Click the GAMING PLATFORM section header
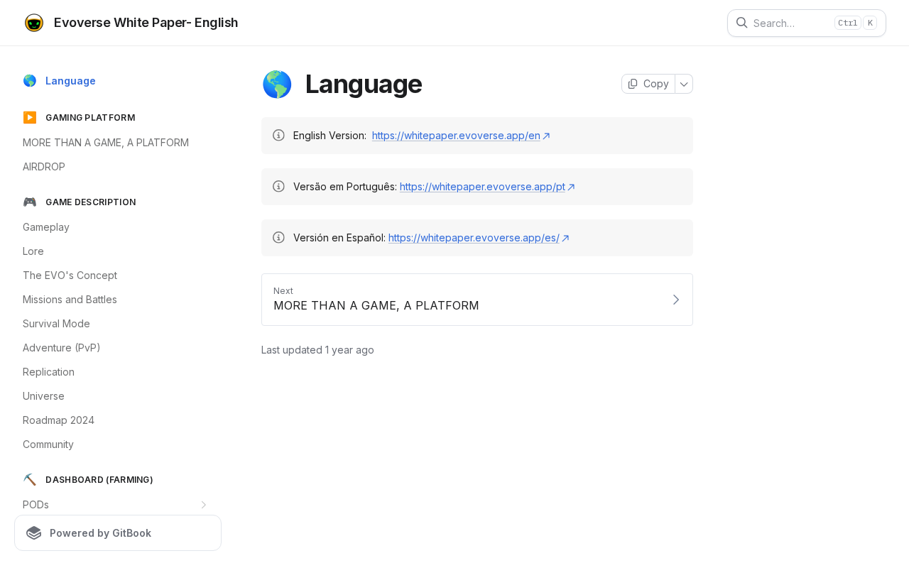 [90, 118]
